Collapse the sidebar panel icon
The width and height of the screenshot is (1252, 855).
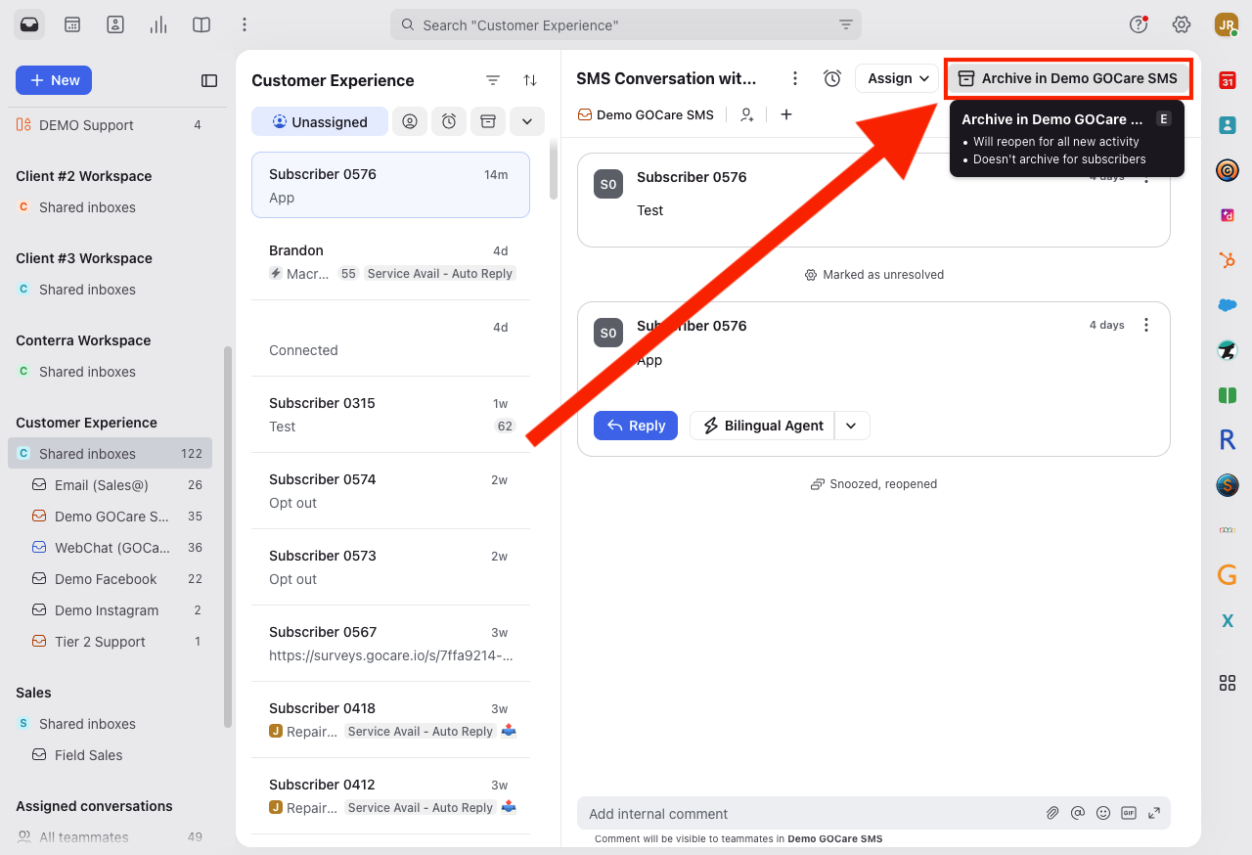pos(209,80)
